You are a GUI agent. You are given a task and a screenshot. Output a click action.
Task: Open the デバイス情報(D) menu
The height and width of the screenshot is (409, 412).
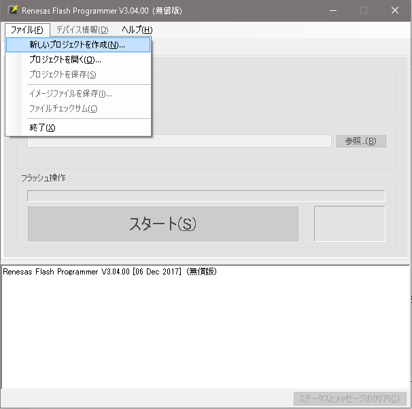pos(82,30)
